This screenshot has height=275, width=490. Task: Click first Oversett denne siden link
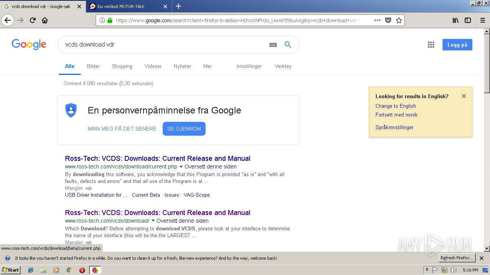[211, 167]
